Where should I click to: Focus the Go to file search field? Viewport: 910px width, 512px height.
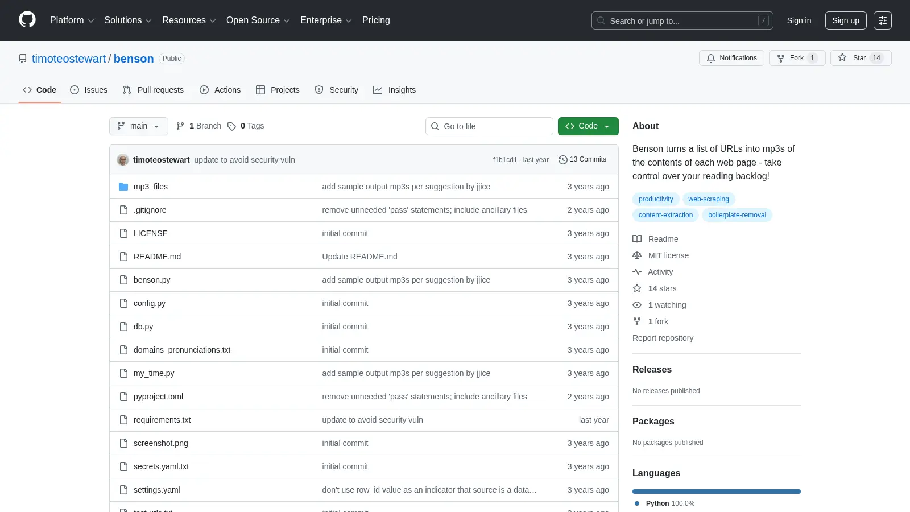pos(489,126)
